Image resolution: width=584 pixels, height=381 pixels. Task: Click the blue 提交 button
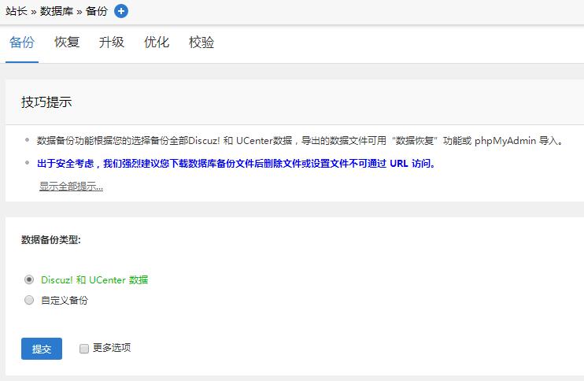click(x=42, y=349)
